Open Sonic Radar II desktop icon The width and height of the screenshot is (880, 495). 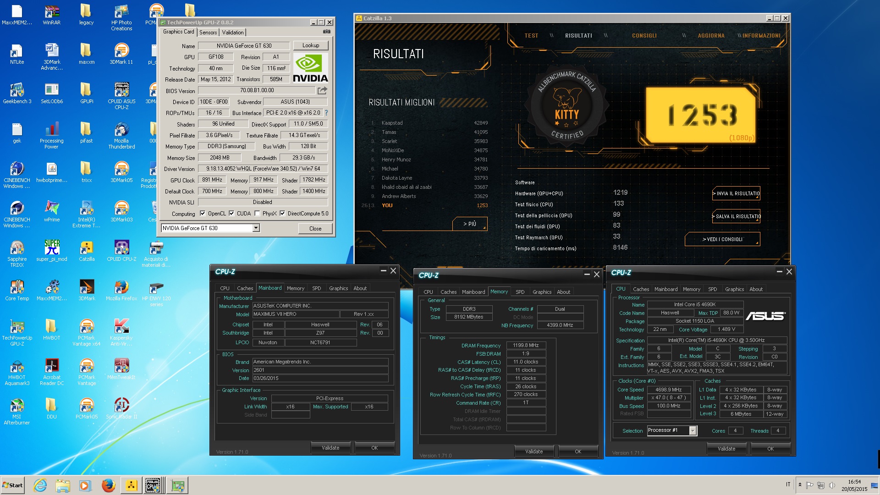121,409
